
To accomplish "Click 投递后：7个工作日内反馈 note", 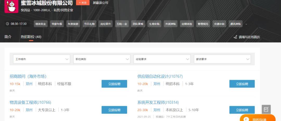I will click(171, 117).
